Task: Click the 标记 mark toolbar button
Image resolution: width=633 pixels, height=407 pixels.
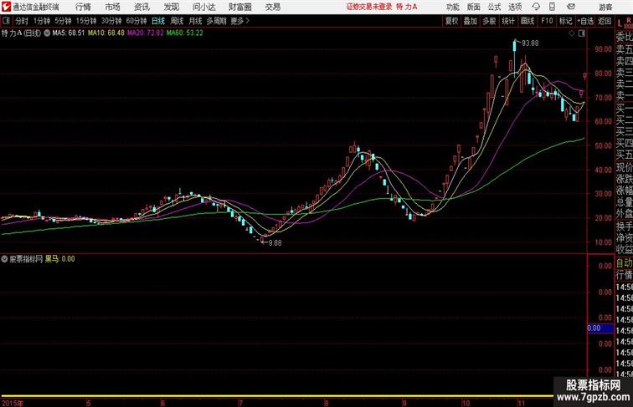Action: [565, 21]
